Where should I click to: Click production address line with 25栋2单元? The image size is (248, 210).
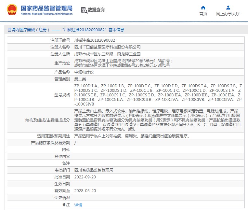(x=122, y=65)
